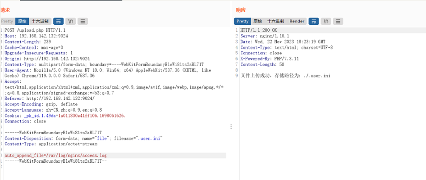This screenshot has height=180, width=426.
Task: Switch request view to Pretty tab
Action: 7,21
